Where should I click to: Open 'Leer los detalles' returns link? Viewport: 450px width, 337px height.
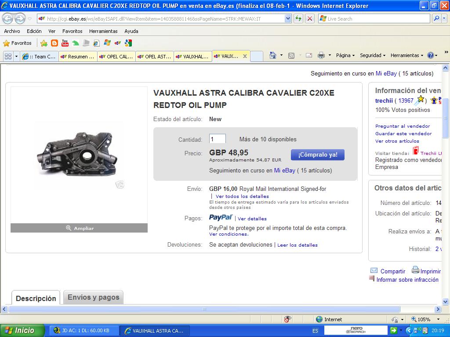pyautogui.click(x=298, y=245)
